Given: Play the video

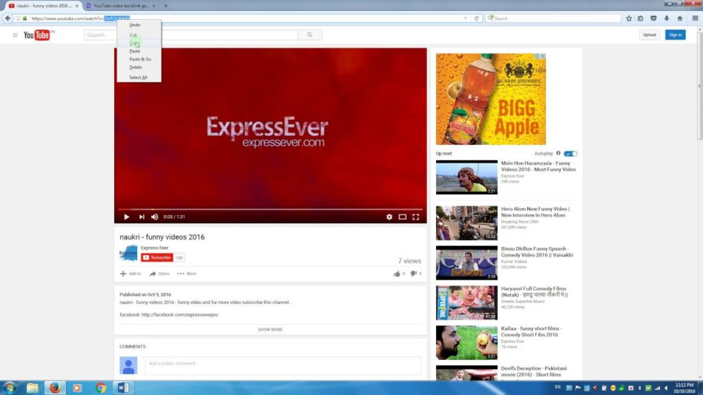Looking at the screenshot, I should tap(126, 217).
